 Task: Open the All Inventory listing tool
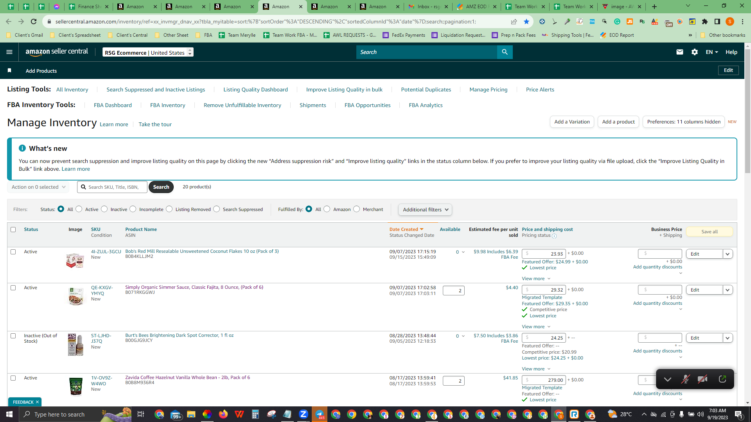72,89
